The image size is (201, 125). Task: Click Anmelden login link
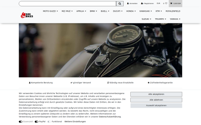coord(132,3)
